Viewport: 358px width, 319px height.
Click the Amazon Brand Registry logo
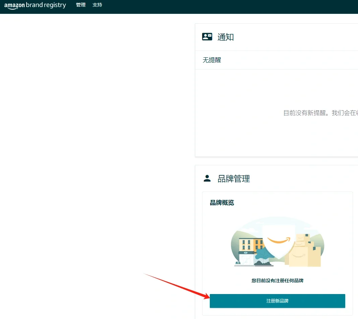click(35, 5)
